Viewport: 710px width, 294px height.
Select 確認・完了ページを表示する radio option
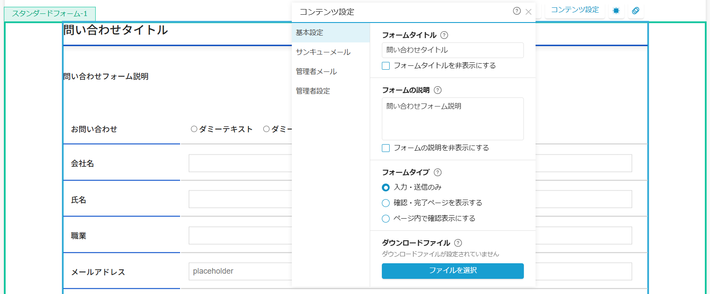coord(386,203)
